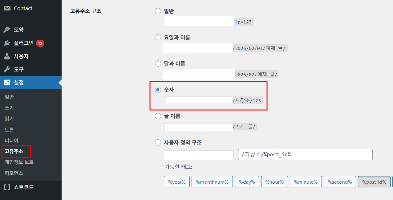Click the 쇼트코드 brackets icon
The image size is (393, 200).
click(x=7, y=187)
